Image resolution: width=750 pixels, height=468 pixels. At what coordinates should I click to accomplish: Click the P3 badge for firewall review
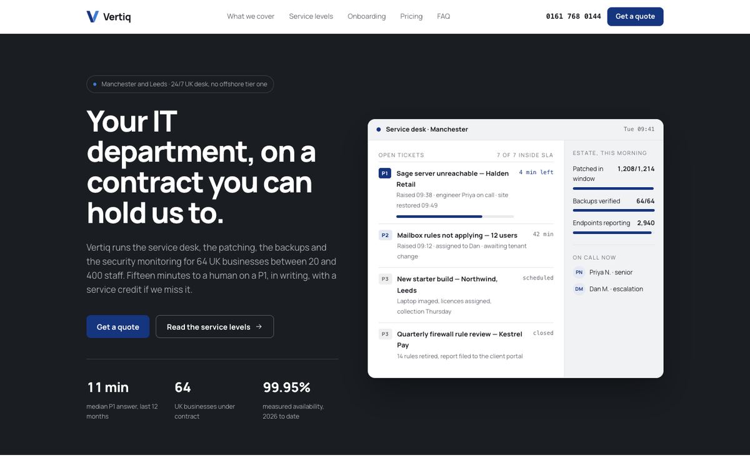385,334
